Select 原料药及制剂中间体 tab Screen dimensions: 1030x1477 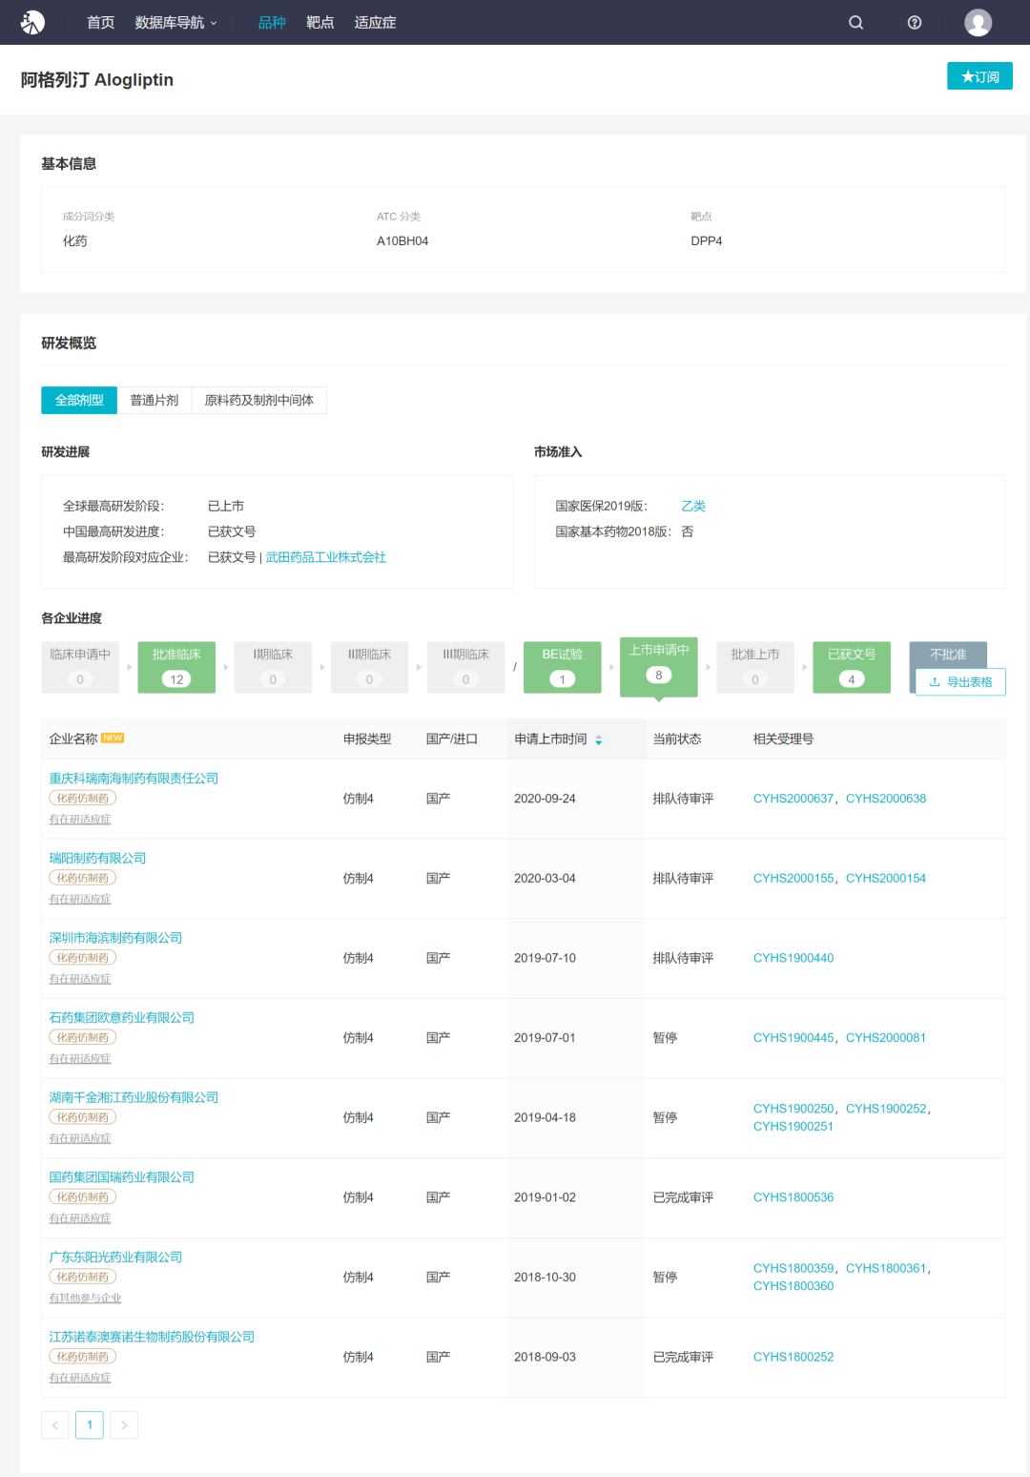coord(259,400)
